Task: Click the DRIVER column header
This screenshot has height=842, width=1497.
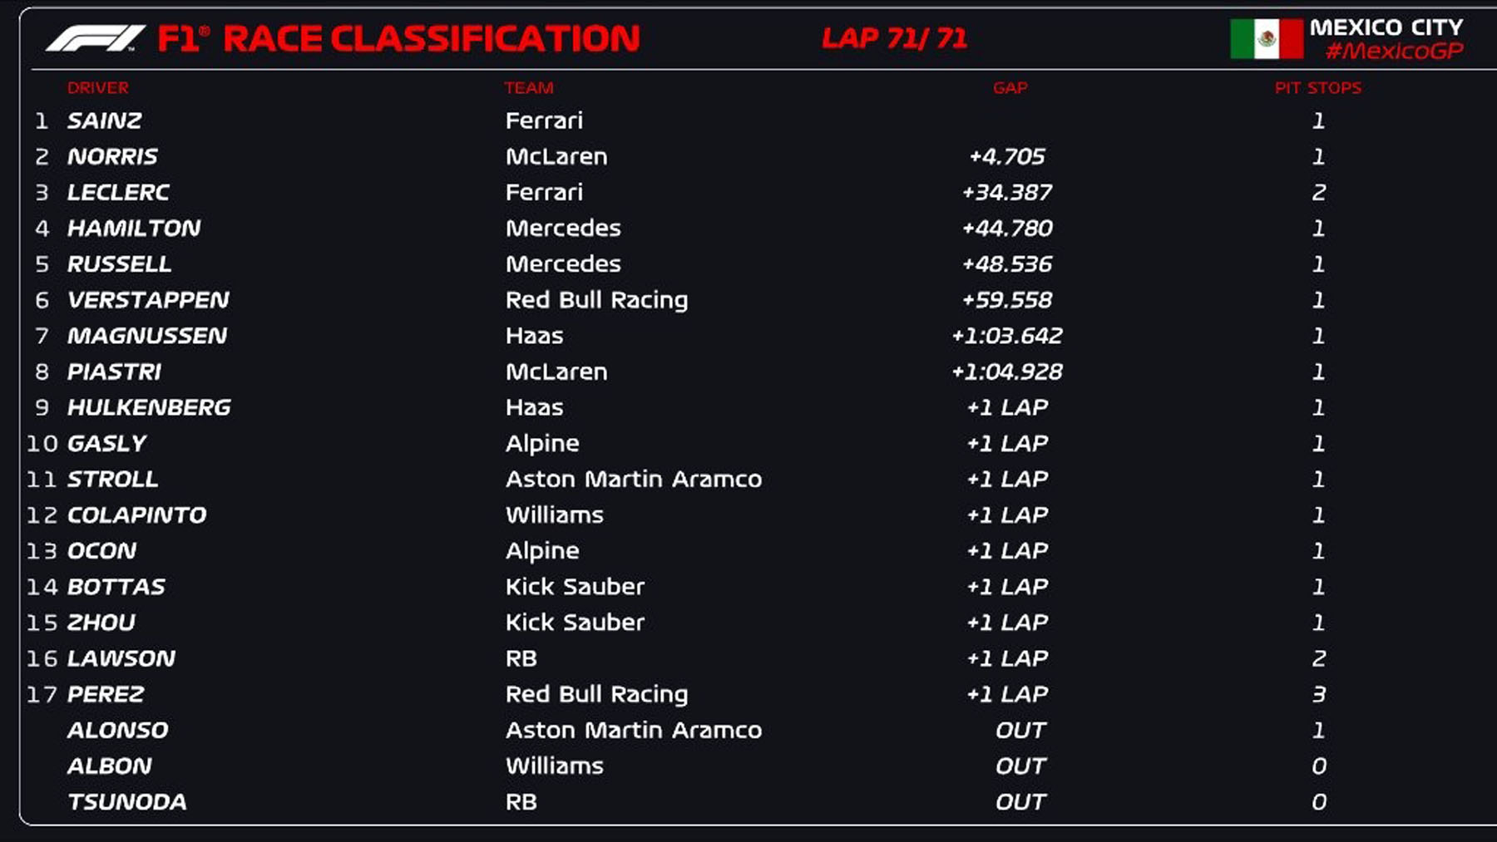Action: pyautogui.click(x=98, y=87)
